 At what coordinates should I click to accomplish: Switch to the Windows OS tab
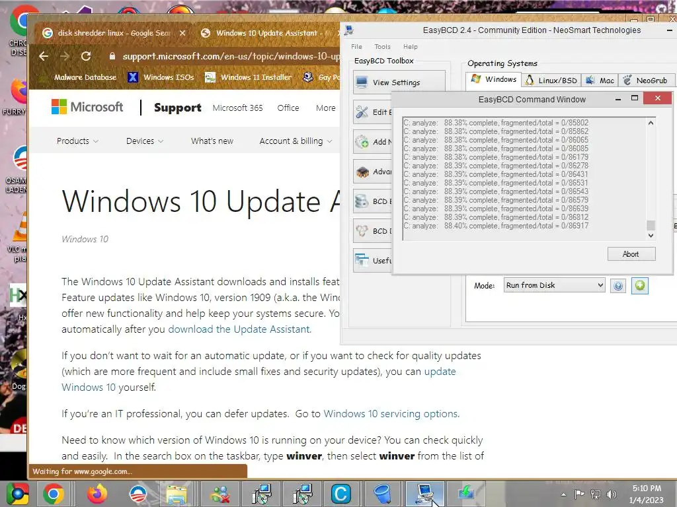(493, 80)
